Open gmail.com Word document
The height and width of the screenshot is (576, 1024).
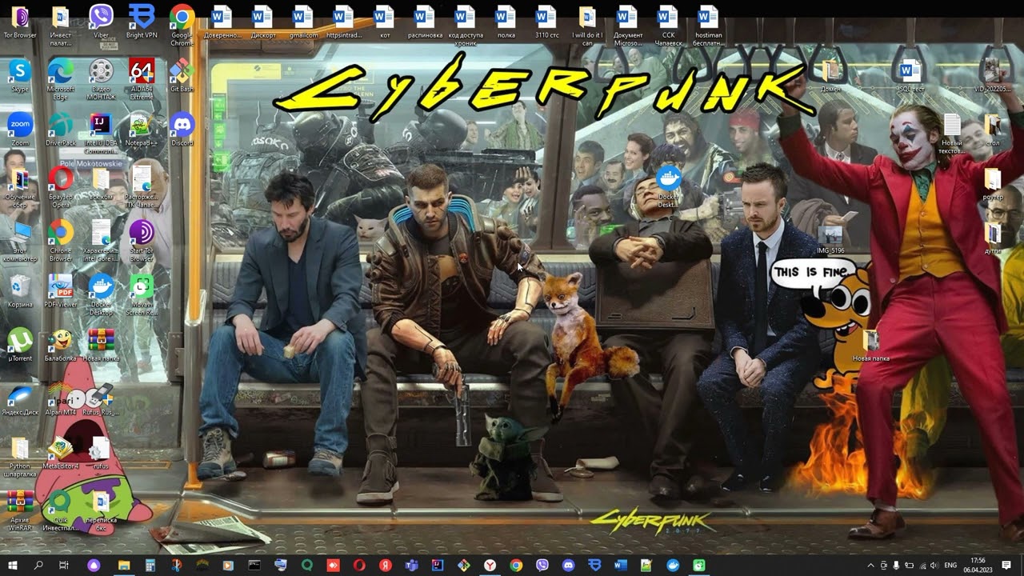[x=303, y=22]
